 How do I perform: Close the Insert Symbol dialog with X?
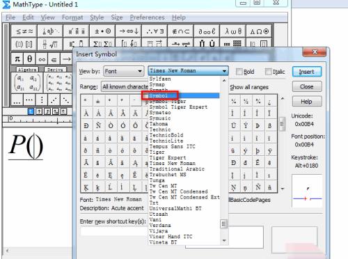[315, 52]
